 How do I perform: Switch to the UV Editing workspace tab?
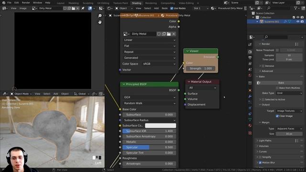[103, 3]
